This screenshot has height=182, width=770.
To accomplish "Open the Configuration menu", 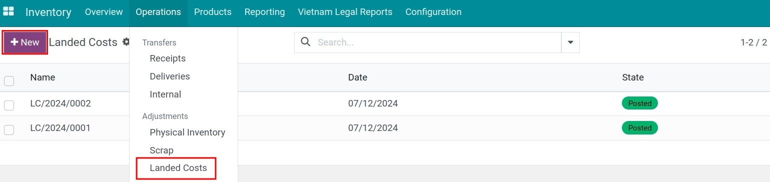I will pyautogui.click(x=433, y=11).
